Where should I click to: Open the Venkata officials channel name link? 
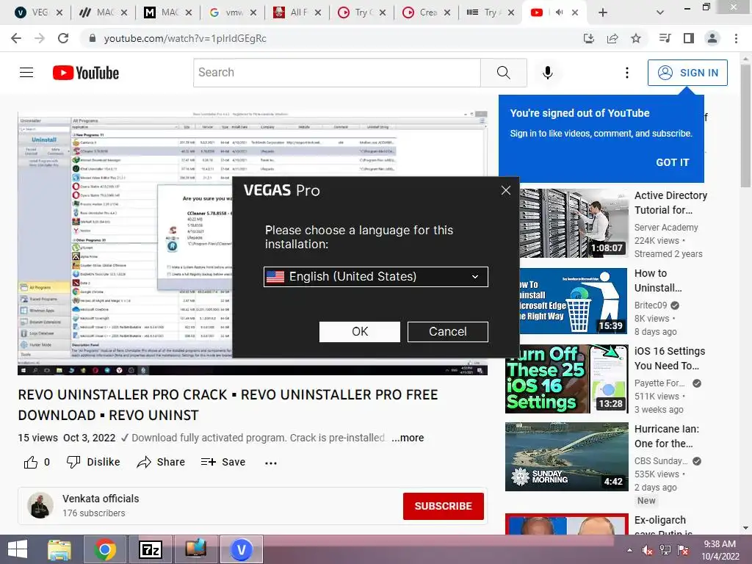click(101, 499)
